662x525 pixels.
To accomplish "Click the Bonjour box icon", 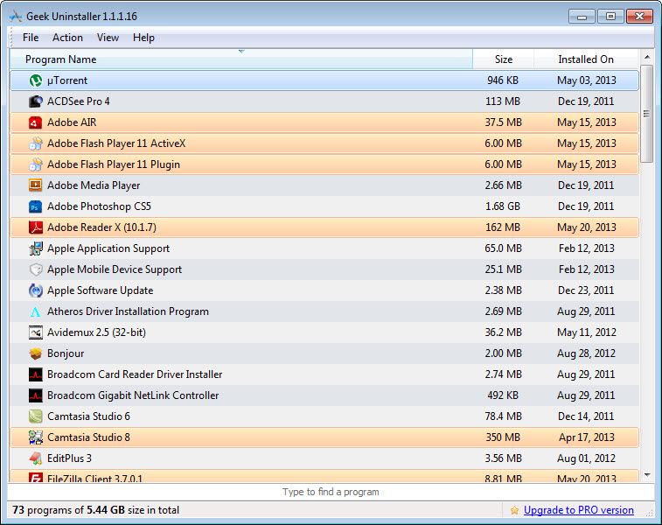I will [36, 353].
